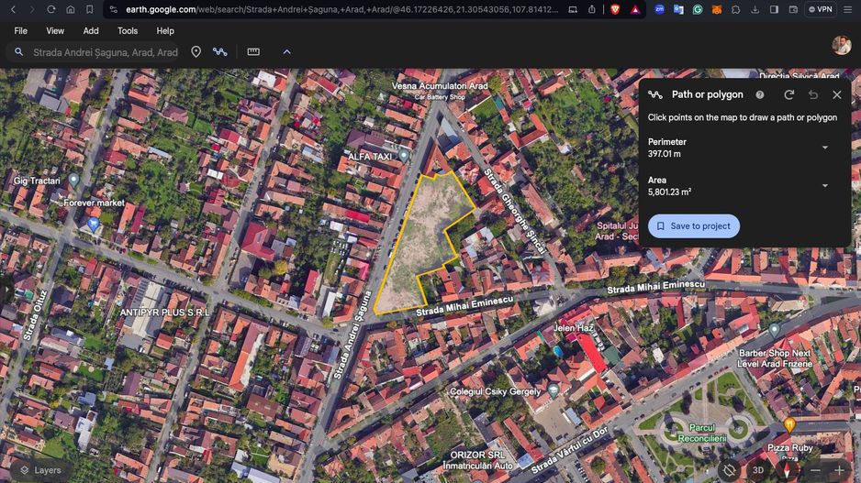
Task: Collapse the toolbar with the up chevron
Action: 286,52
